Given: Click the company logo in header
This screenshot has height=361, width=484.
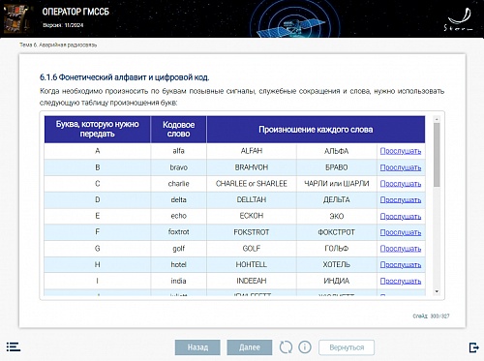Looking at the screenshot, I should click(459, 19).
